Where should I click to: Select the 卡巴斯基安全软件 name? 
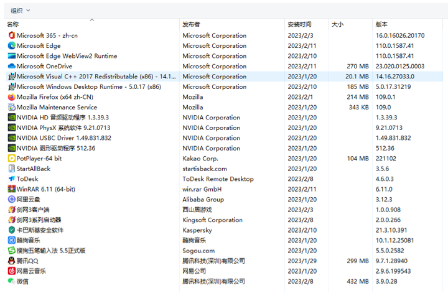(40, 230)
